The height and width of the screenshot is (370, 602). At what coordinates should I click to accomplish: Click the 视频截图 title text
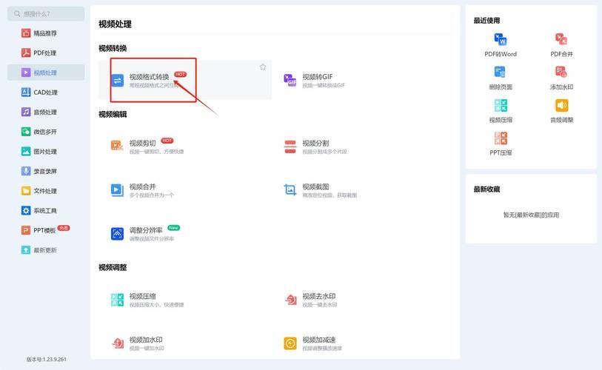[x=315, y=186]
